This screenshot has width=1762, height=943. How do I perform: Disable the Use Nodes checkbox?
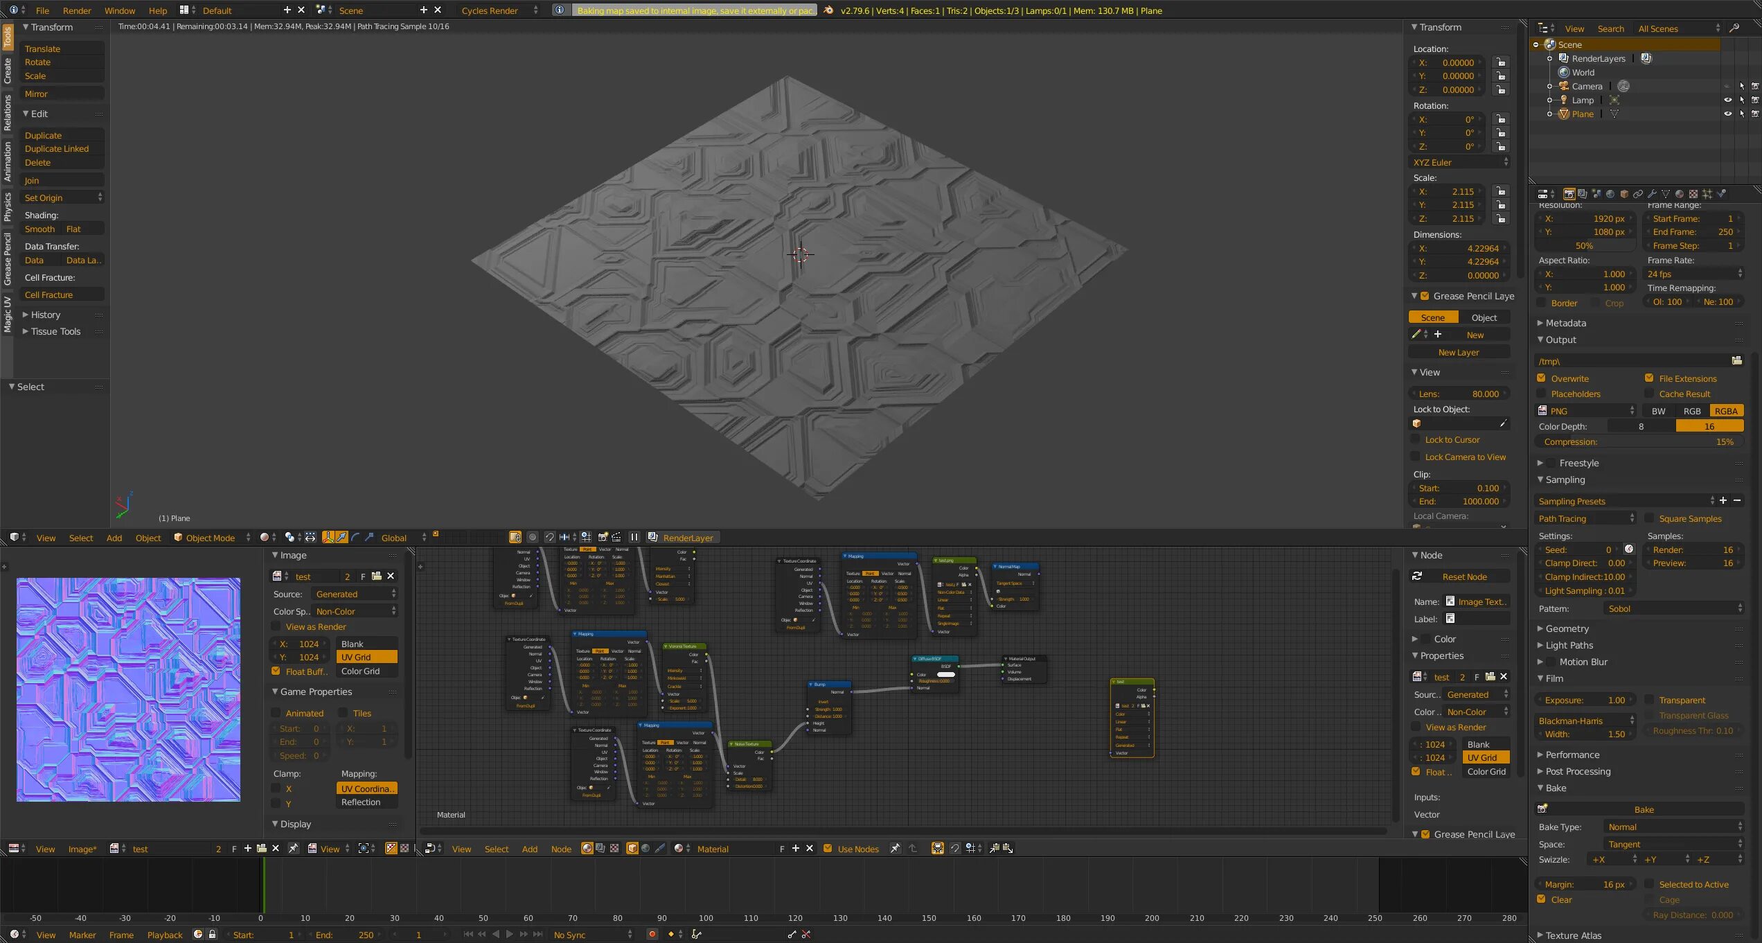click(828, 848)
